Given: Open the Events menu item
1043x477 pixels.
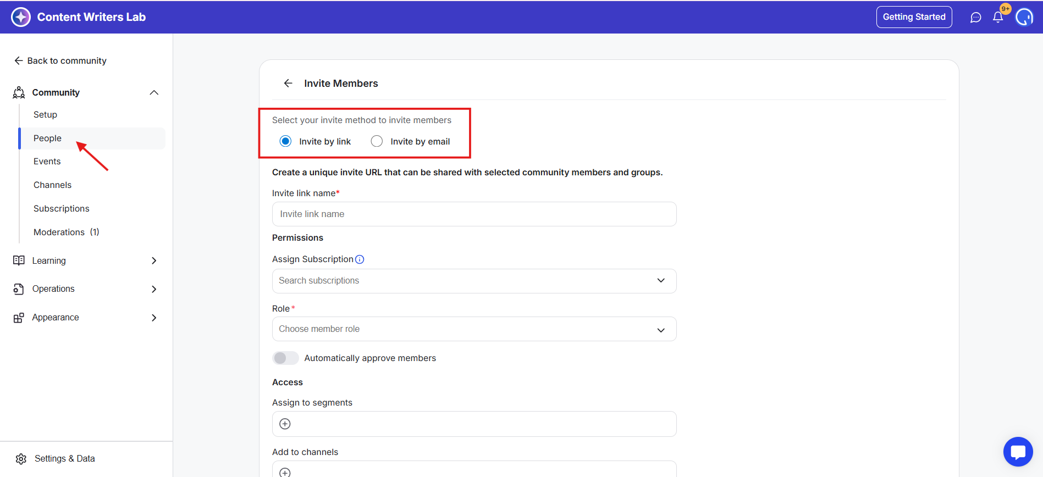Looking at the screenshot, I should [47, 162].
